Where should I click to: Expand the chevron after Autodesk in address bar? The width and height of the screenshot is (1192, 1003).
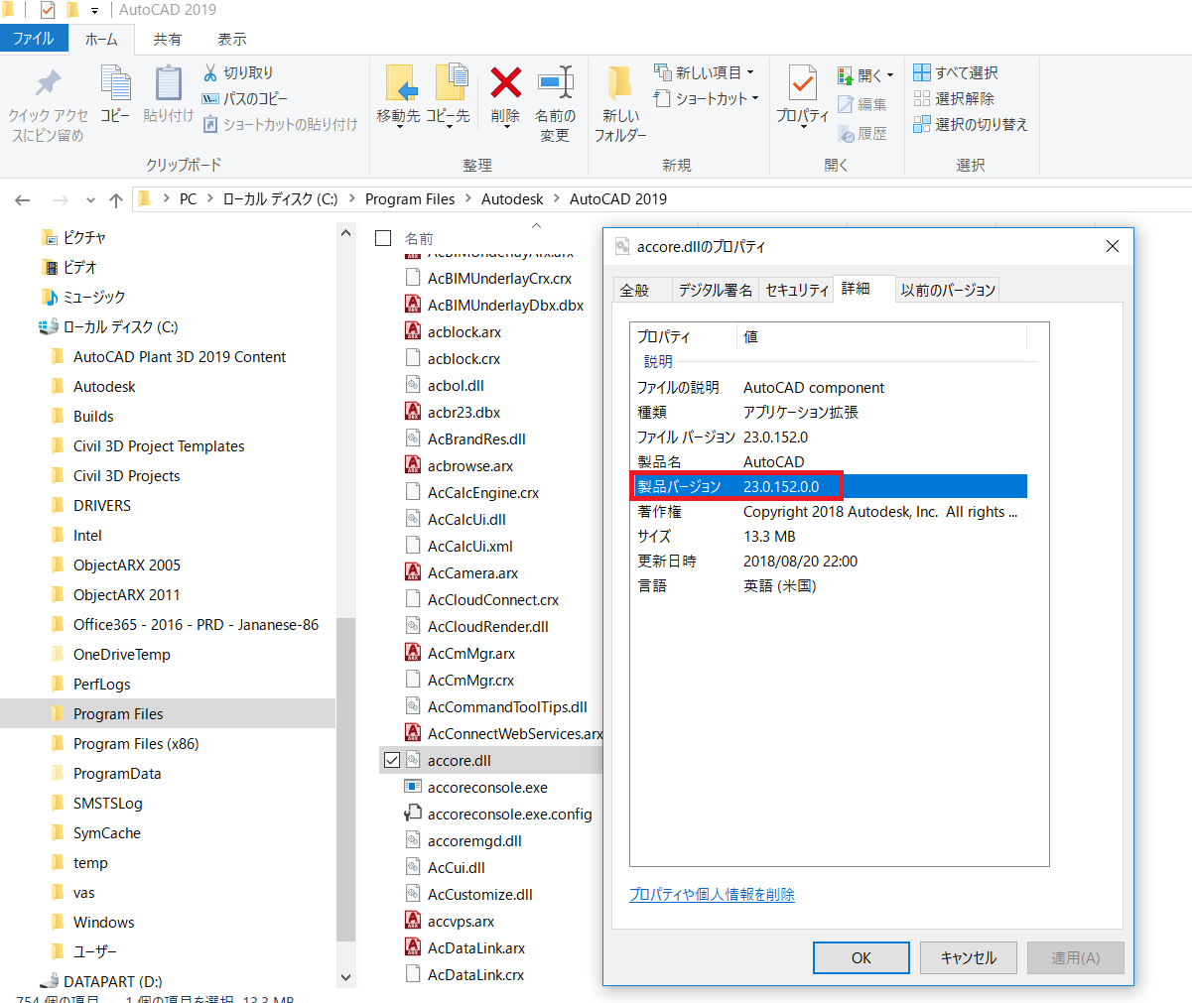click(557, 199)
